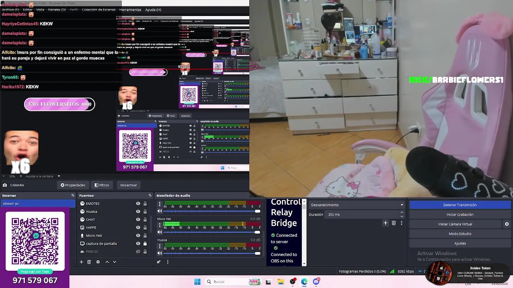Select the stream pc scene
Image resolution: width=513 pixels, height=288 pixels.
click(38, 204)
